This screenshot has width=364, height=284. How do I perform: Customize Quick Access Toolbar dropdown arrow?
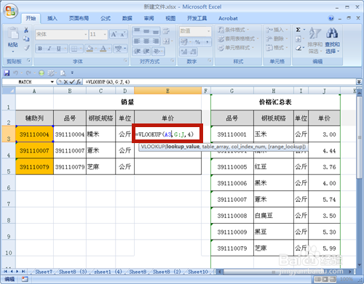pyautogui.click(x=72, y=73)
